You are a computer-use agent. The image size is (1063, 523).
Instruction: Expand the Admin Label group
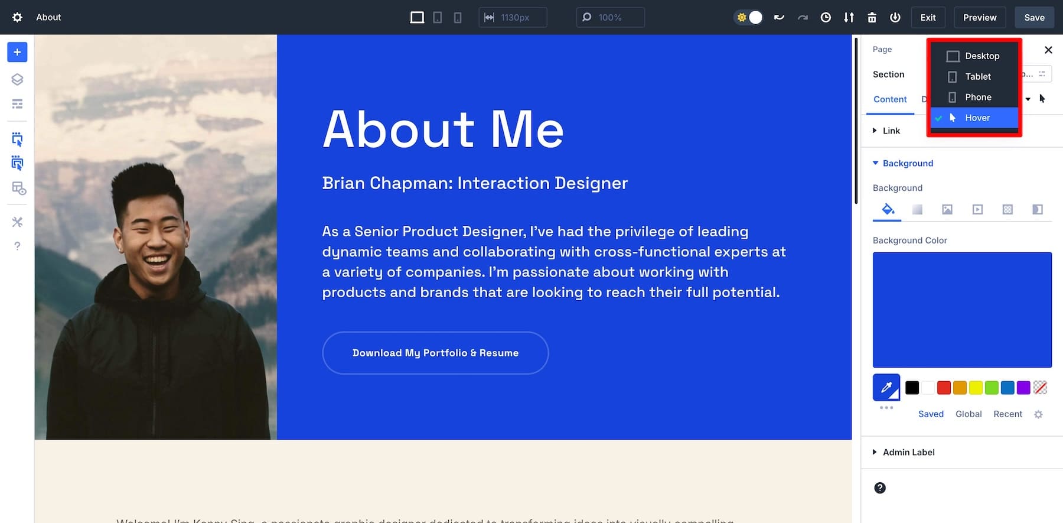click(x=908, y=452)
